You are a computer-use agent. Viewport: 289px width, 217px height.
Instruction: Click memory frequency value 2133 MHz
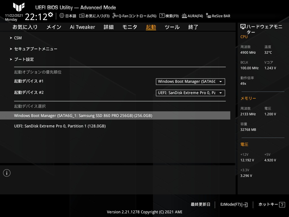coord(248,114)
